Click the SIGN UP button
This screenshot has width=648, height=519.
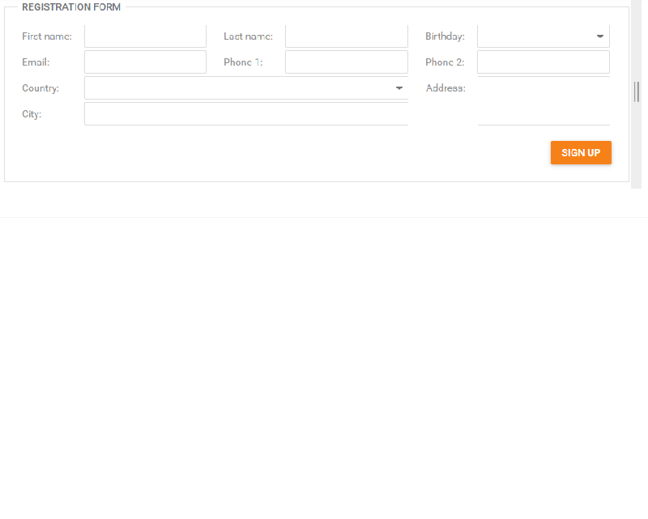click(581, 152)
